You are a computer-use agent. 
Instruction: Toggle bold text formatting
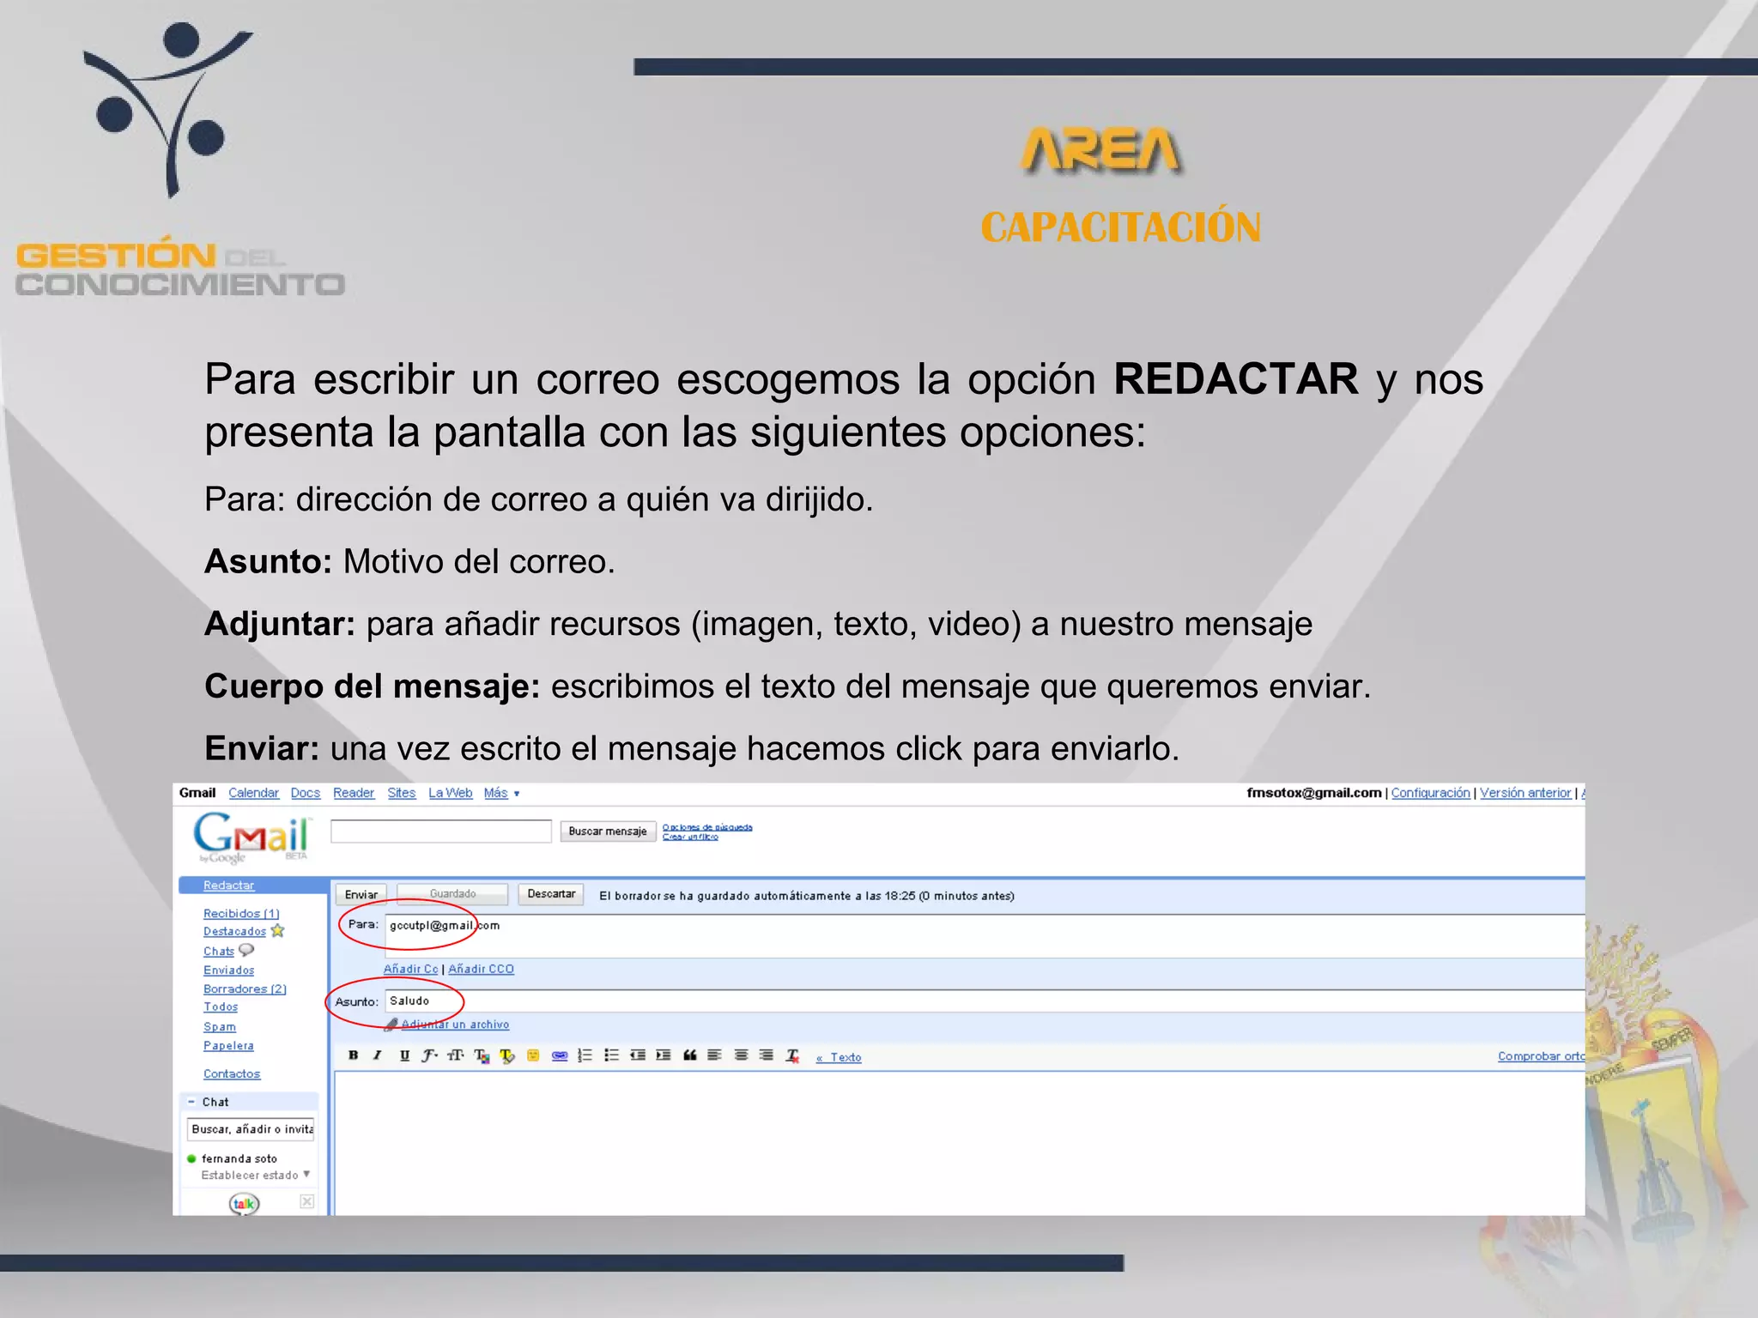click(x=353, y=1055)
